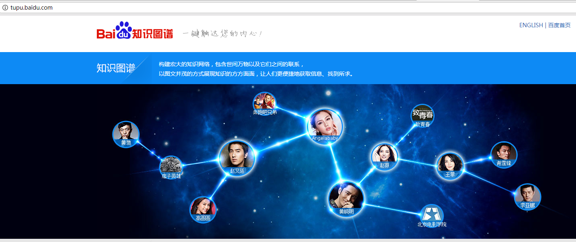Click the site info icon in address bar
This screenshot has width=576, height=242.
(x=5, y=8)
